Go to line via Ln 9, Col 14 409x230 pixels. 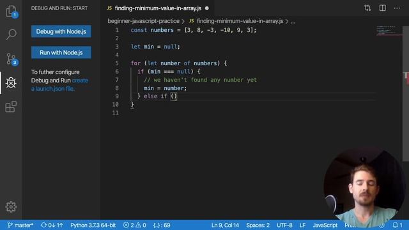click(225, 225)
